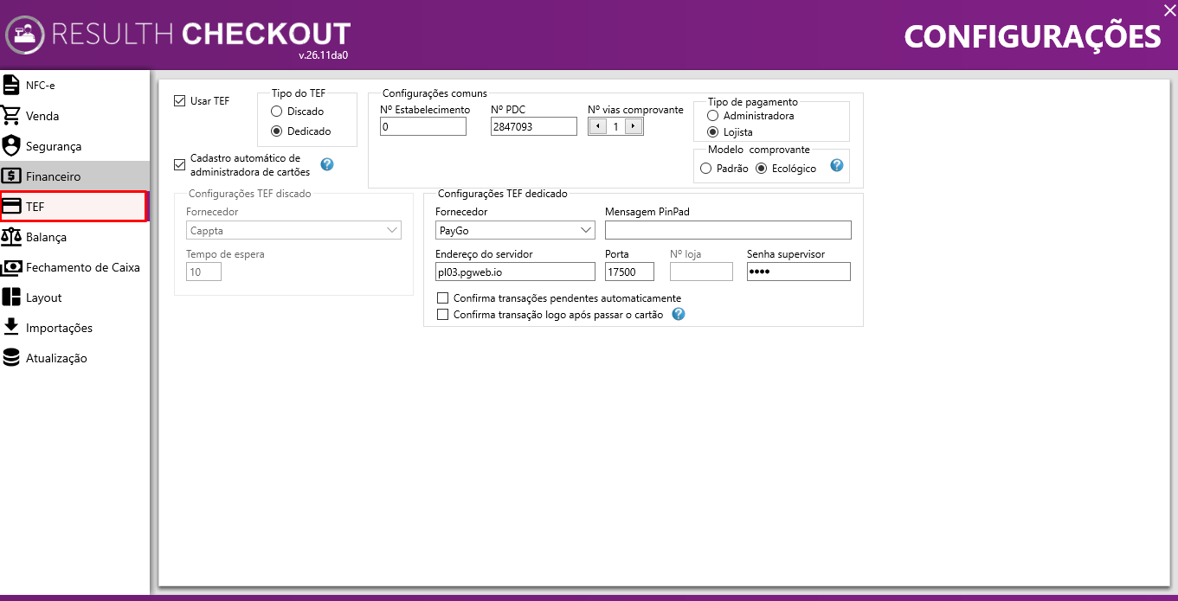Open the PayGo Fornecedor dropdown
The image size is (1178, 601).
515,230
